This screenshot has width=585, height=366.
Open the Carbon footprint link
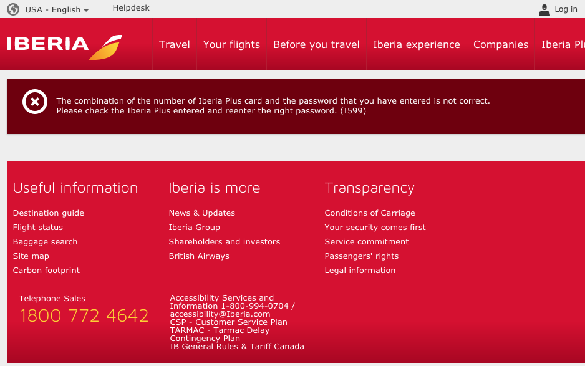(x=46, y=271)
